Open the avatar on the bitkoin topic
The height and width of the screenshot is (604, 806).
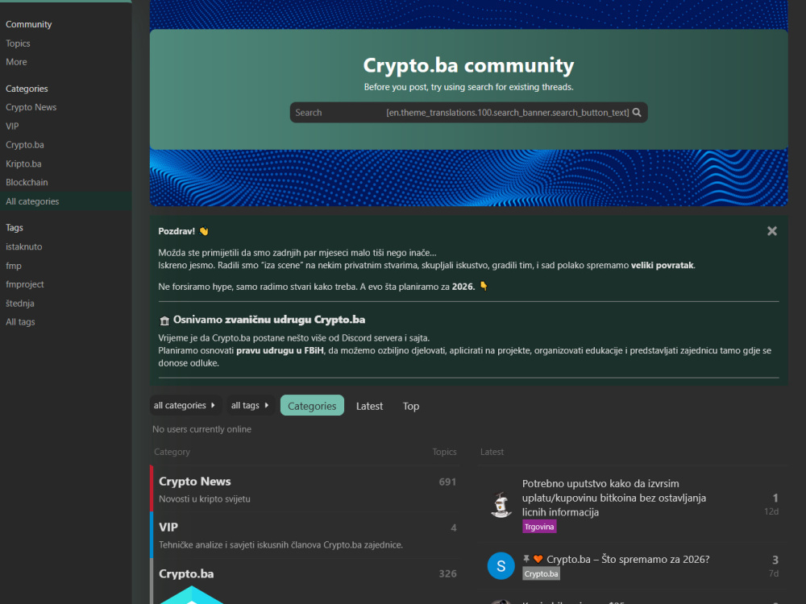501,504
